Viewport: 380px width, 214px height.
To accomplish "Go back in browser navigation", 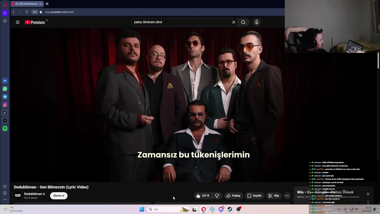I will [14, 12].
